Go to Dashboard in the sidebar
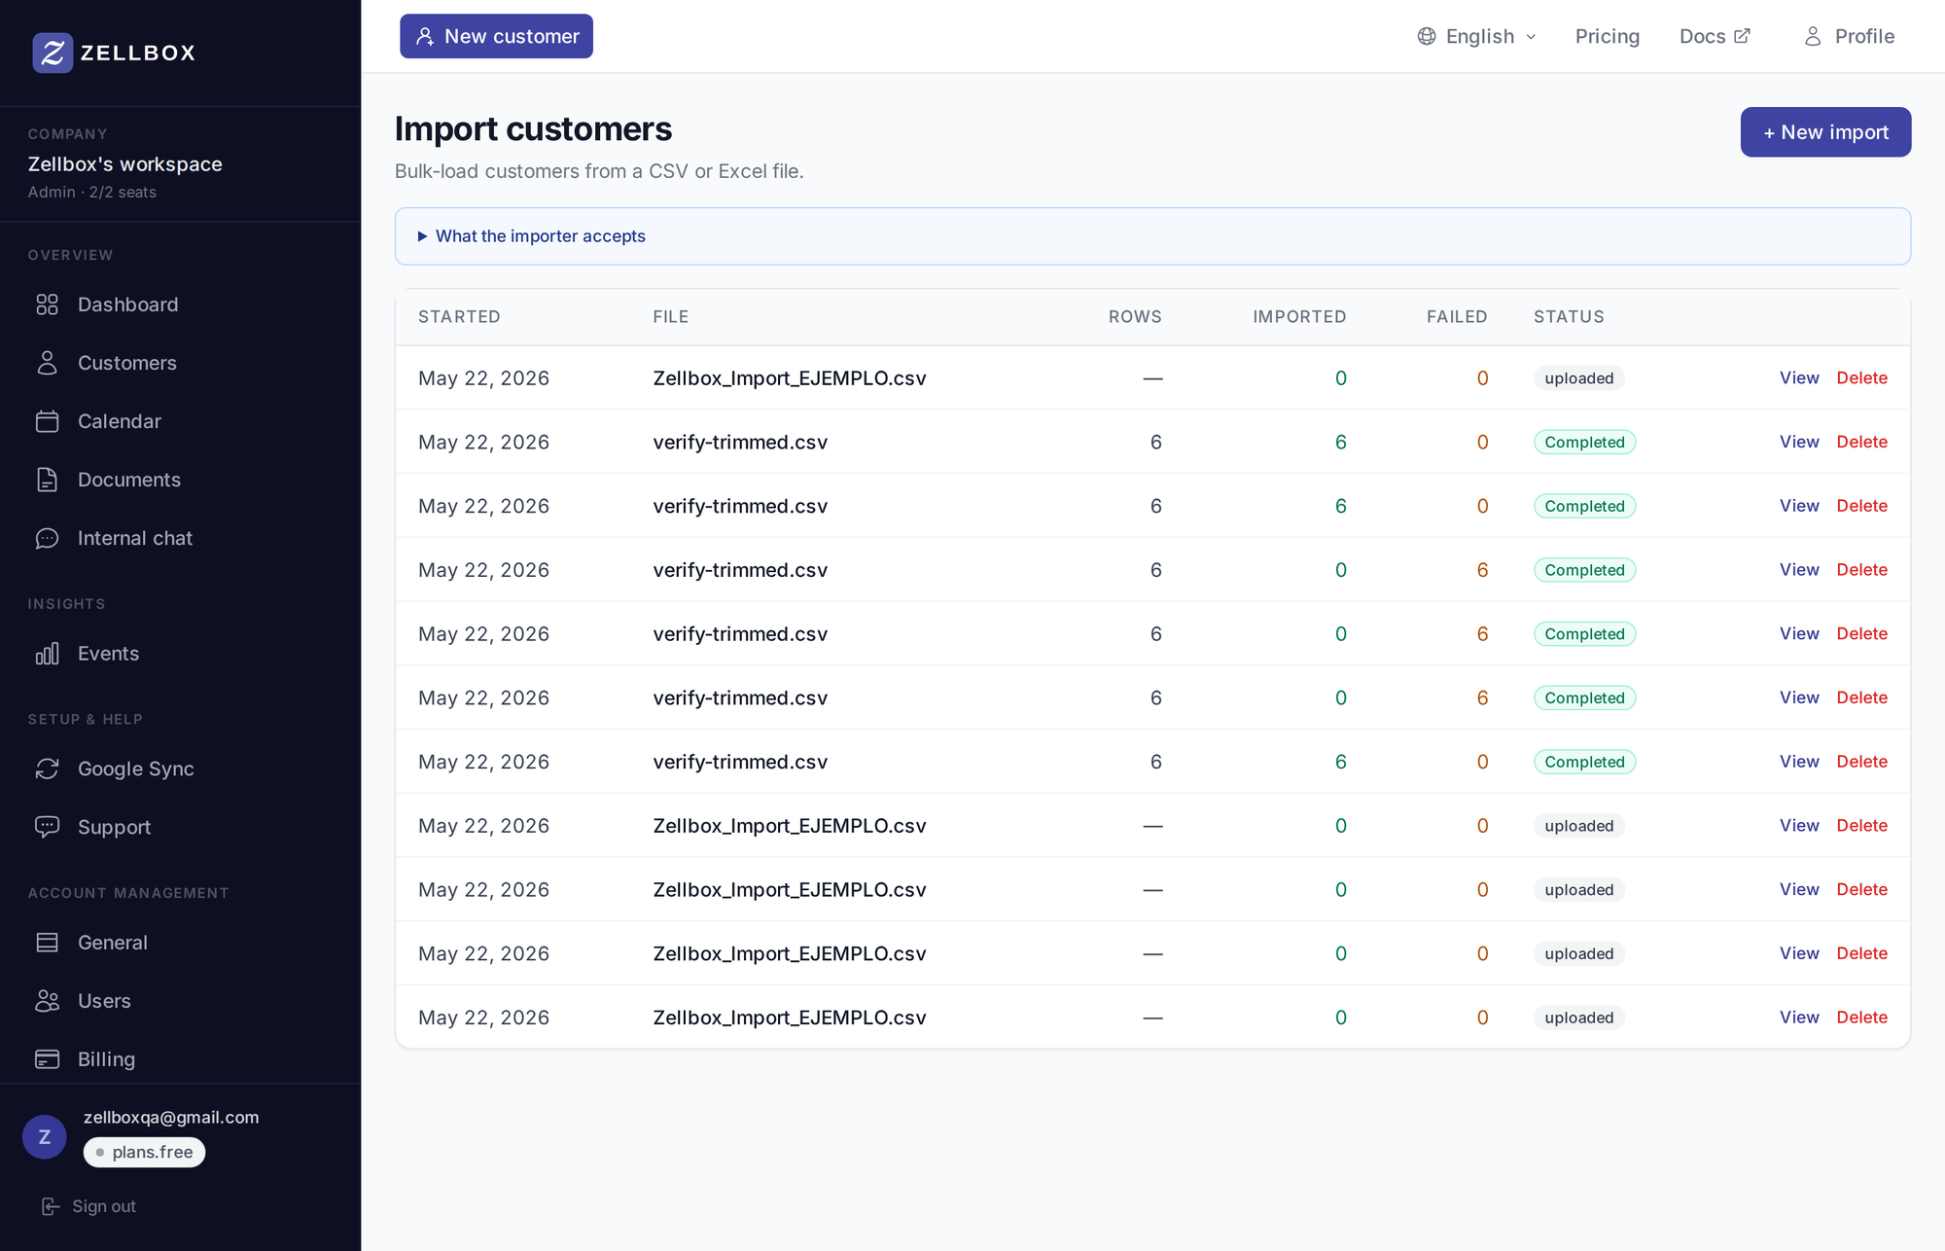Viewport: 1945px width, 1251px height. point(128,304)
